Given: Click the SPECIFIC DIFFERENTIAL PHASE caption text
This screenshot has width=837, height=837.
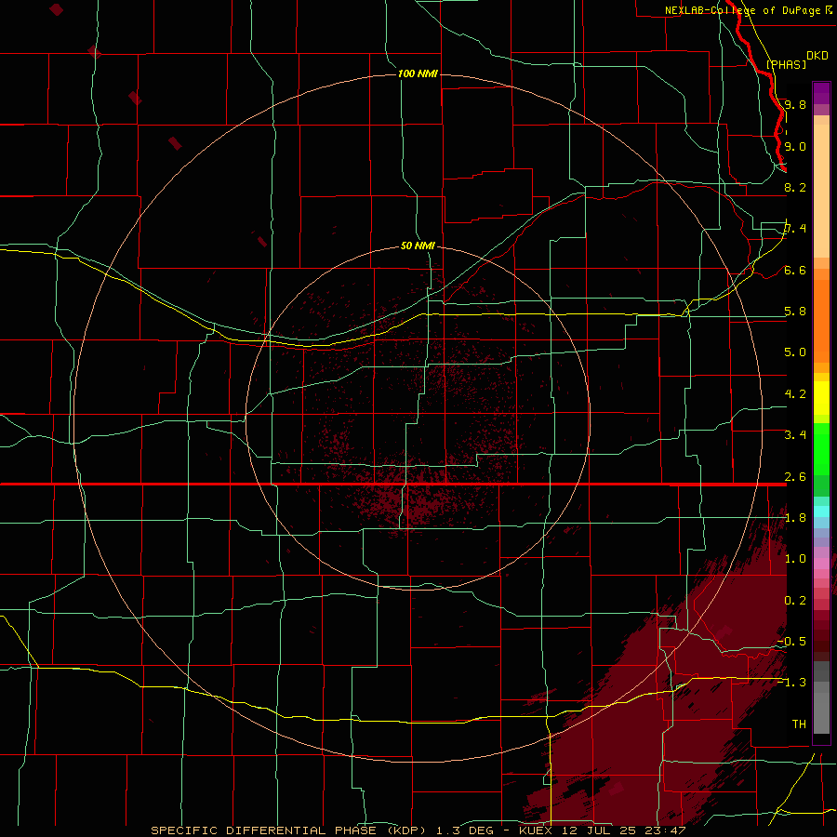Looking at the screenshot, I should [264, 830].
